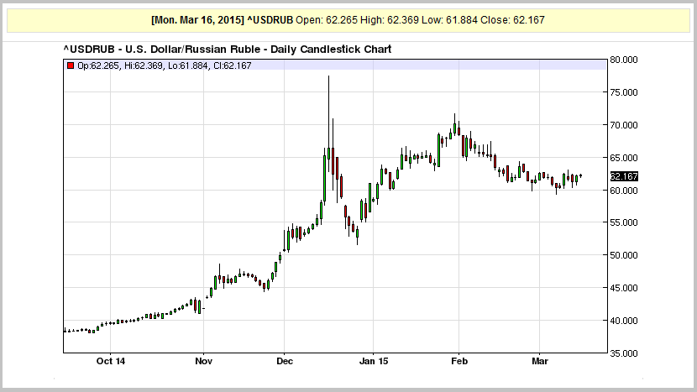
Task: Click the 35.000 y-axis label
Action: 624,353
